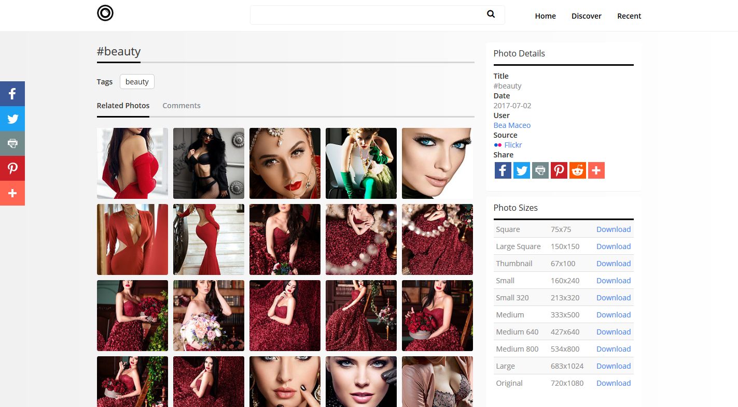Image resolution: width=738 pixels, height=407 pixels.
Task: Click the search magnifier icon
Action: point(491,14)
